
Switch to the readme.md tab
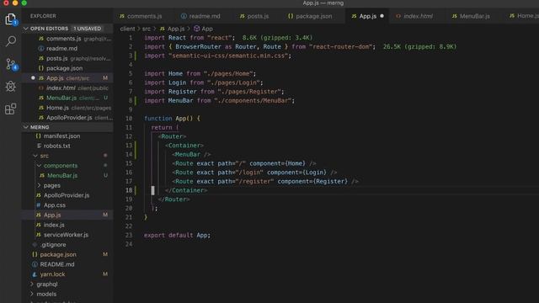(200, 16)
